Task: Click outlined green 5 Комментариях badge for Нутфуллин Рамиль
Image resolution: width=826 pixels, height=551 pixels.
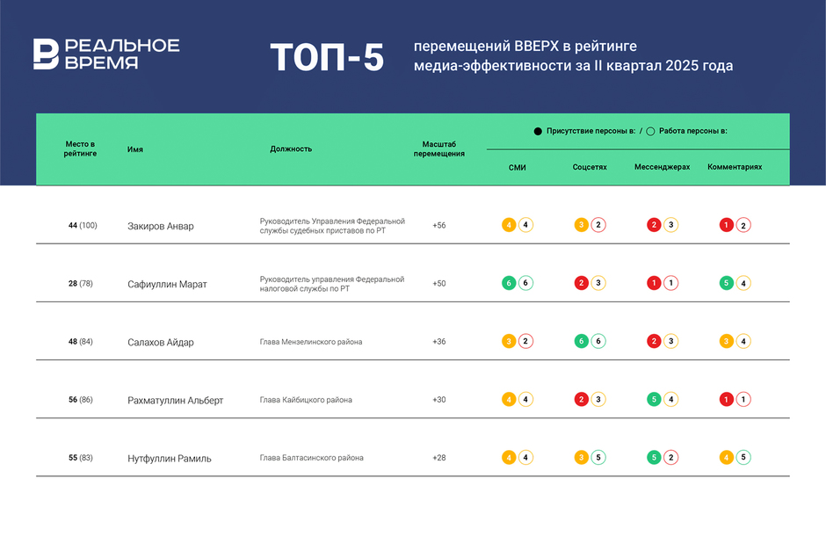Action: (x=743, y=457)
